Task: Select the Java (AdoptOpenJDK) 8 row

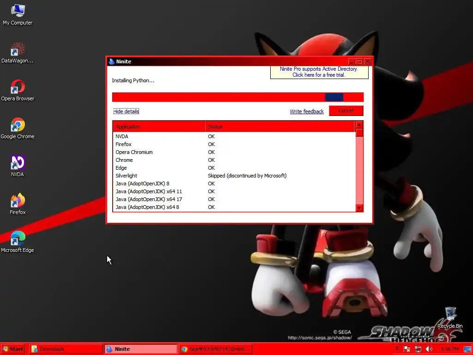Action: point(234,184)
